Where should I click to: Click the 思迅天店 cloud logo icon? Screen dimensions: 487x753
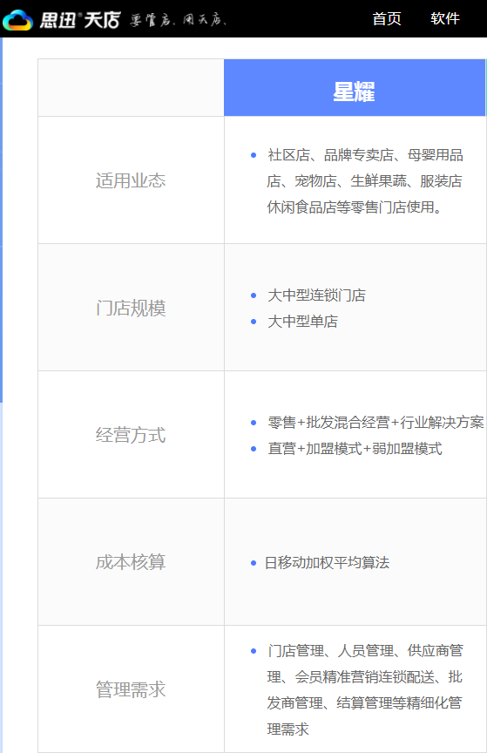17,20
